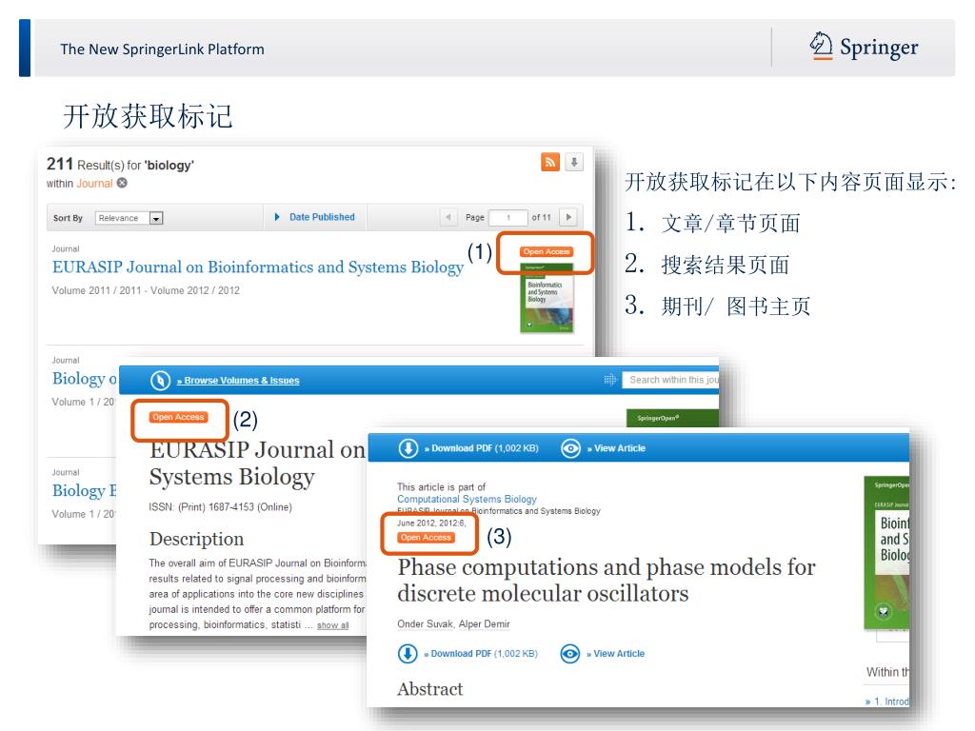The height and width of the screenshot is (731, 975).
Task: Open author Onder Suvak link
Action: click(x=426, y=624)
